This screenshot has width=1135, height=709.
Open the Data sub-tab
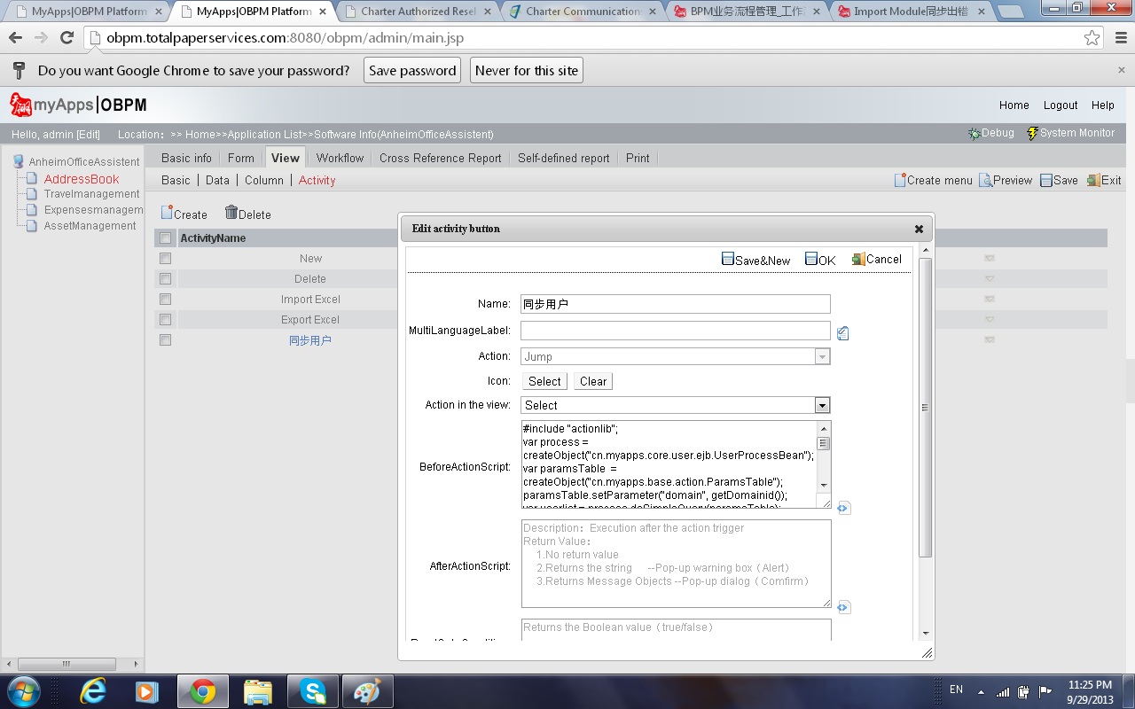217,180
